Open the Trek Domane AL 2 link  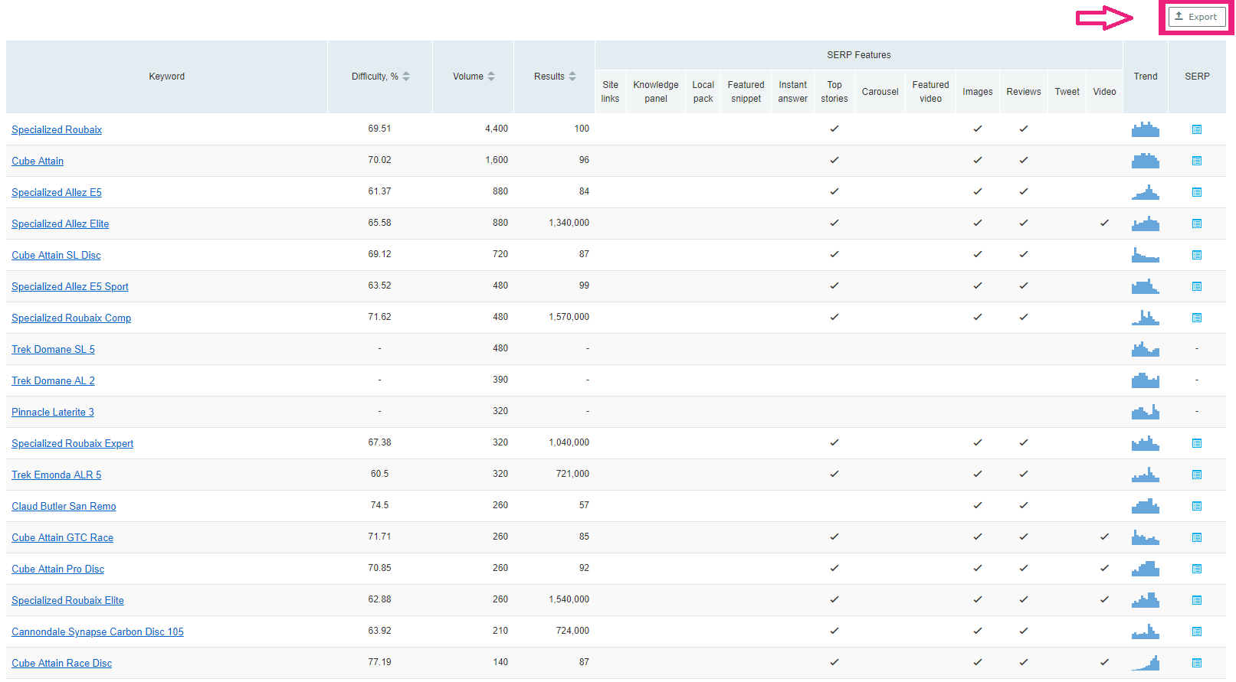pyautogui.click(x=53, y=381)
